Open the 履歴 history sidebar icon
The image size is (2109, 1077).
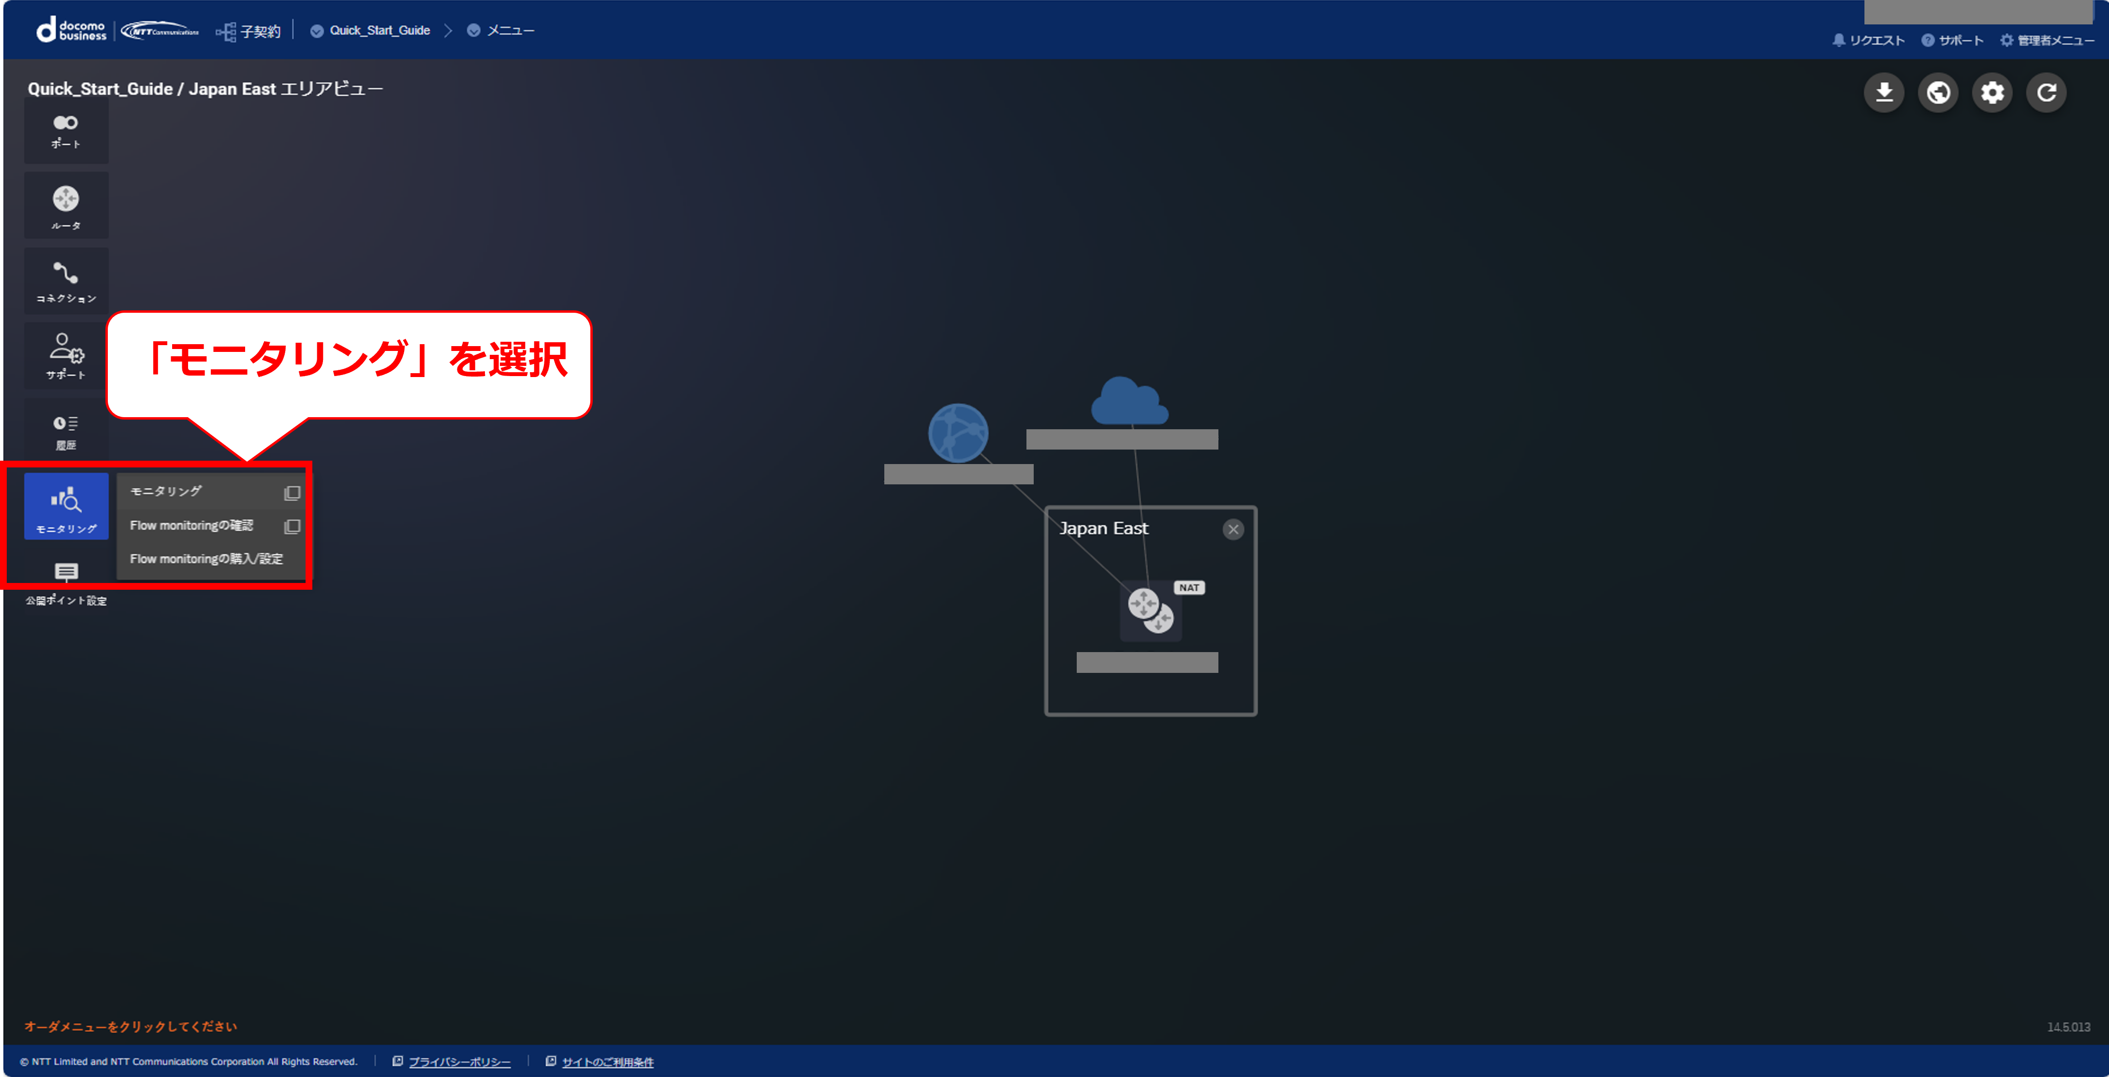click(x=66, y=431)
